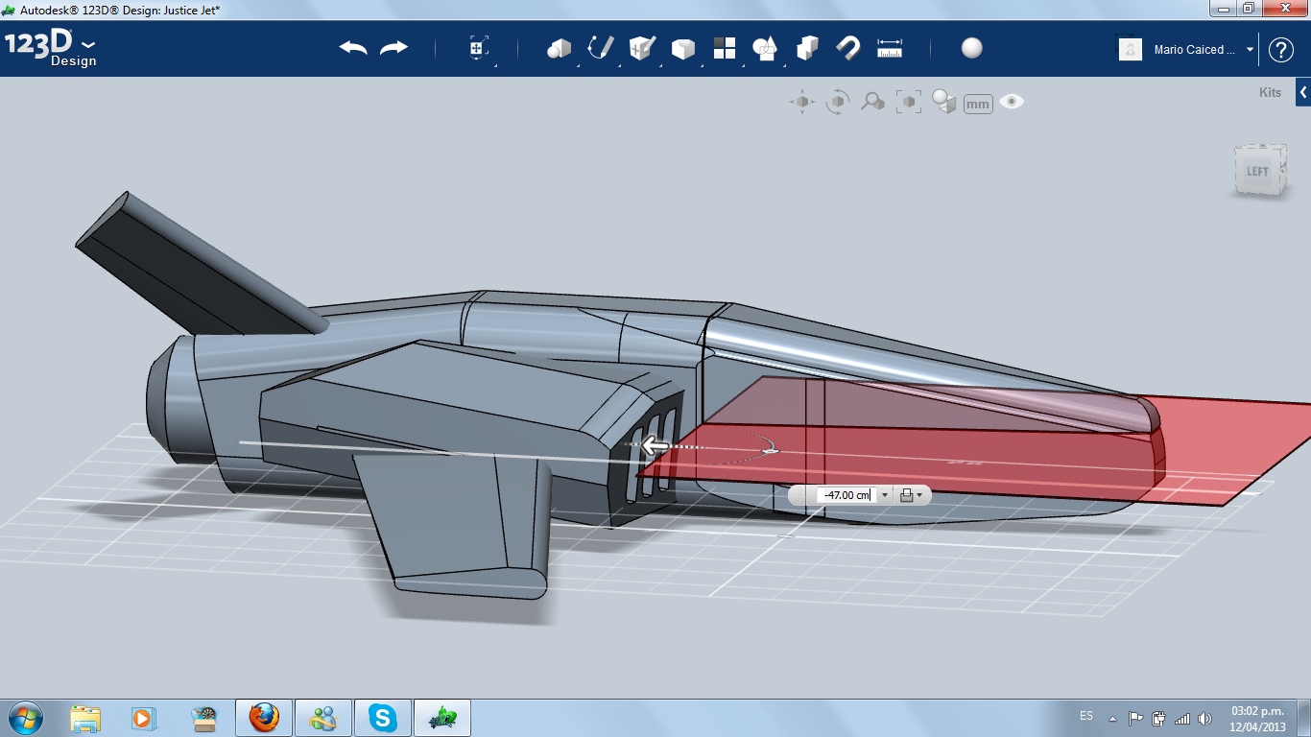
Task: Undo the last action
Action: point(353,48)
